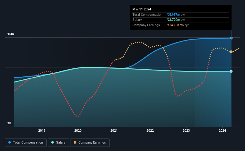Toggle the Company Earnings legend button

pyautogui.click(x=90, y=143)
